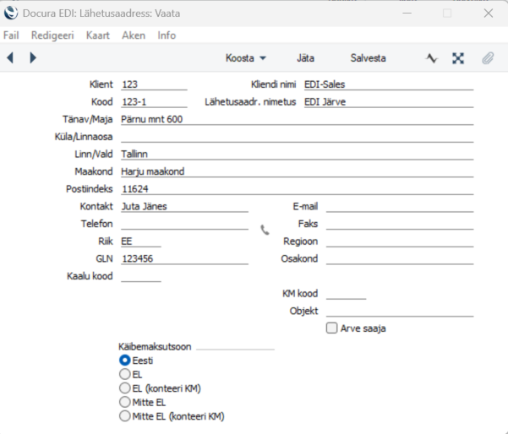This screenshot has height=434, width=508.
Task: Select the Eesti radio button
Action: (x=125, y=361)
